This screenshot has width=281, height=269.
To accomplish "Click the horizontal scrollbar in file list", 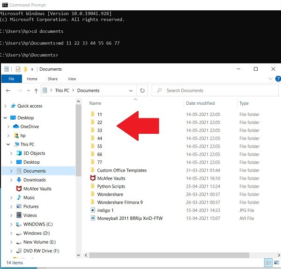I will [169, 255].
